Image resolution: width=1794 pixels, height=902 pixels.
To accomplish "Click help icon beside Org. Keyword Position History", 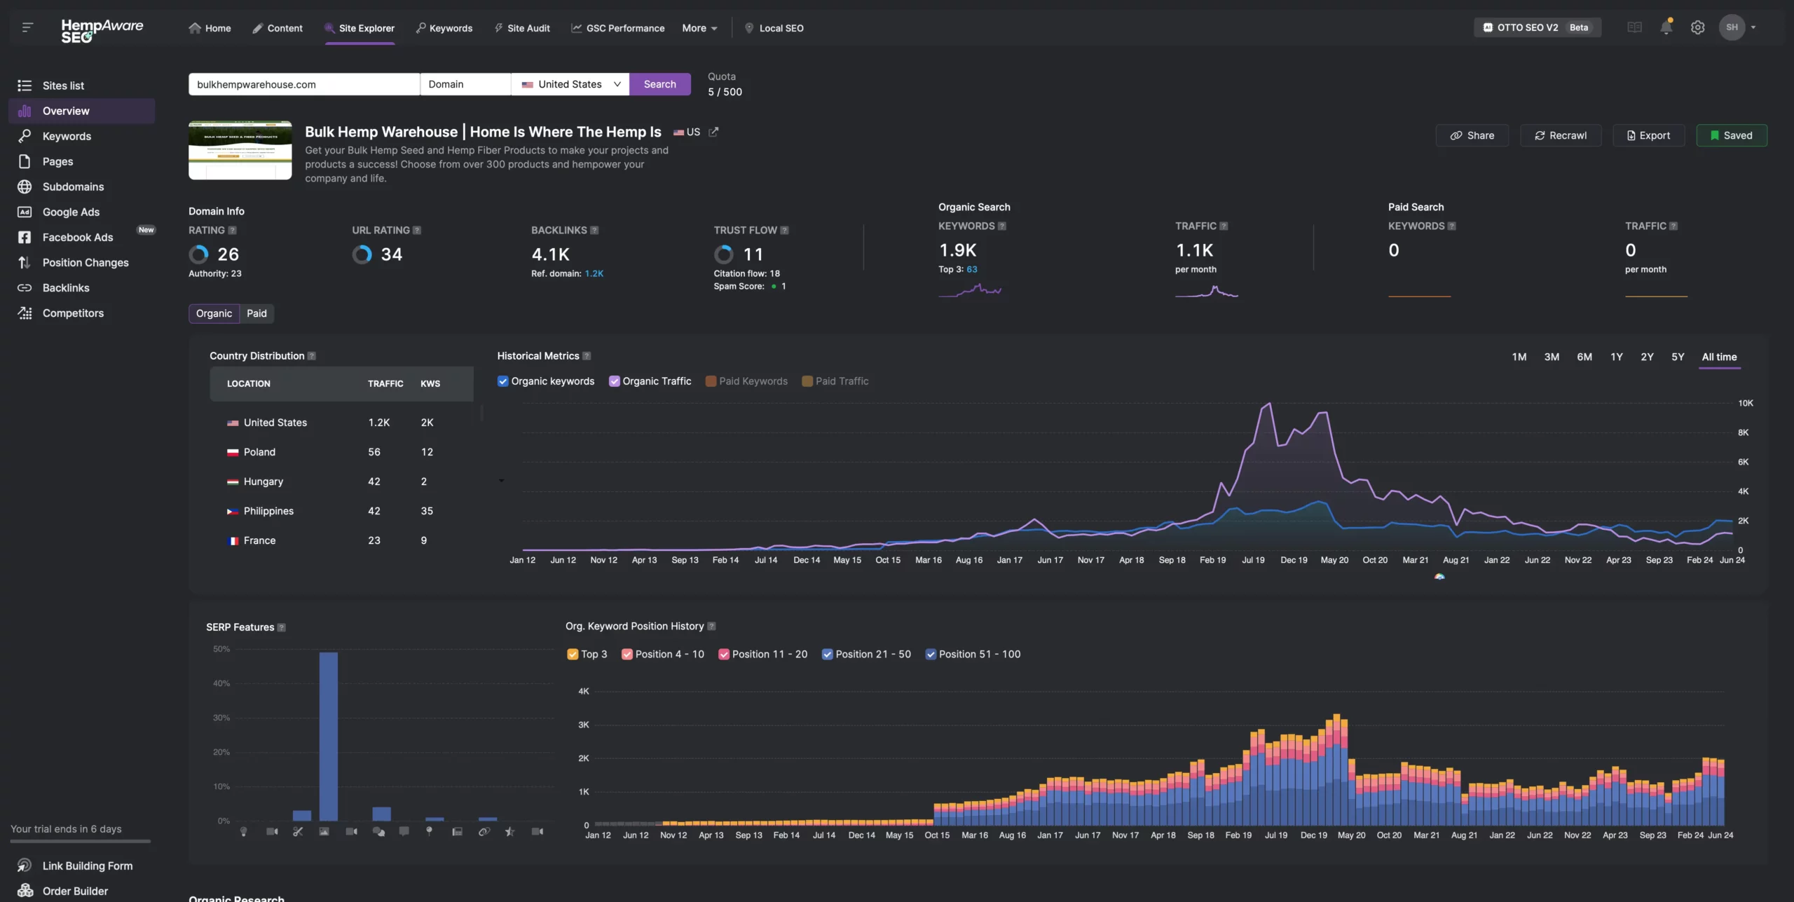I will point(711,626).
